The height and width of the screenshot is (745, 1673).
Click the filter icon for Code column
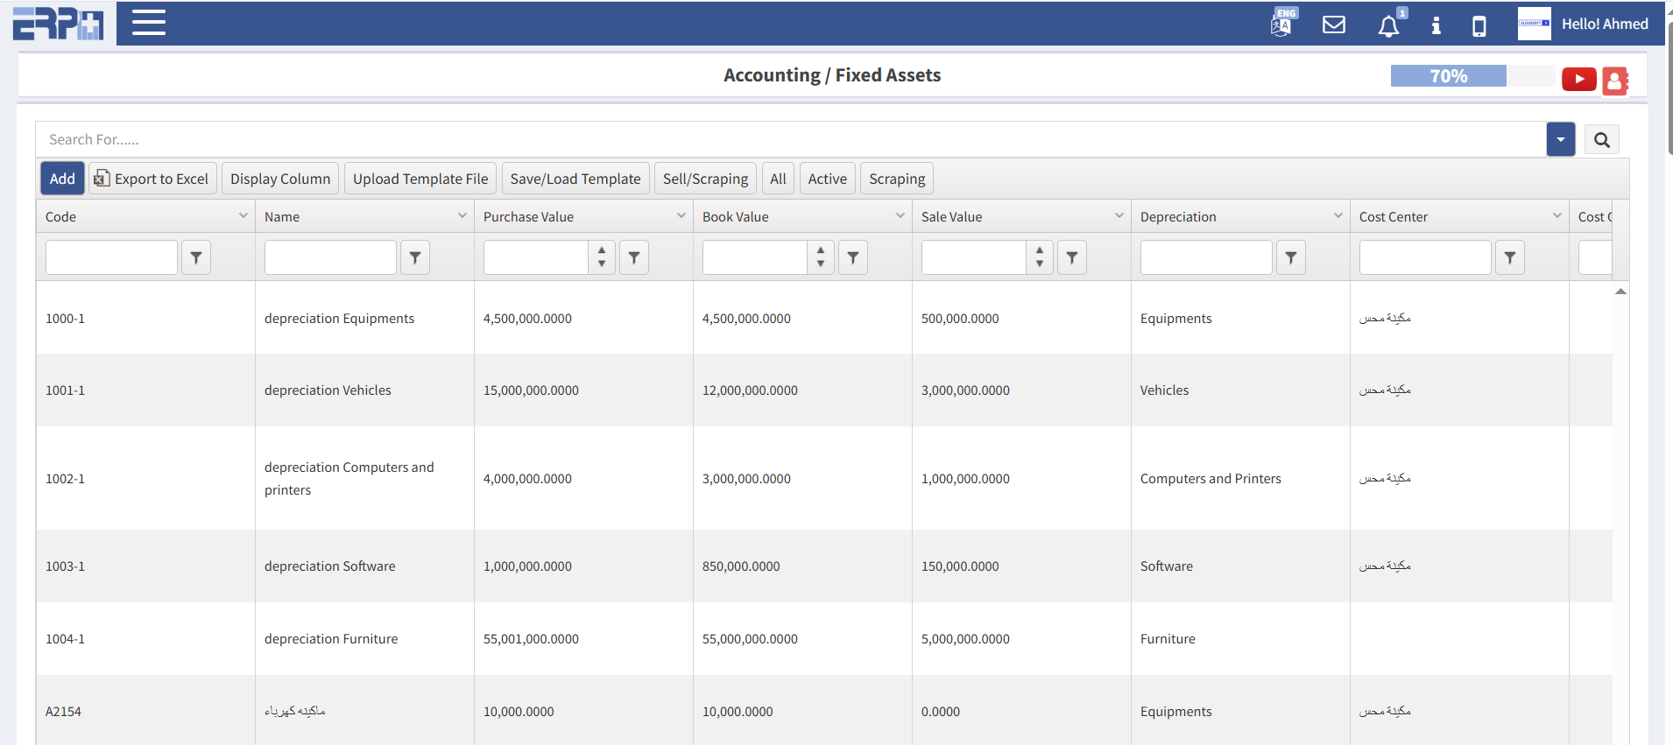coord(196,257)
